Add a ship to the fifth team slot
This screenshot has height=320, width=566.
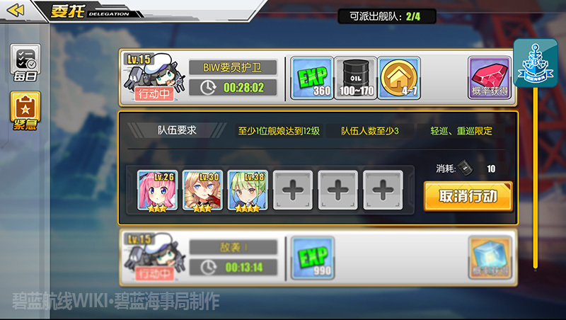[x=338, y=190]
